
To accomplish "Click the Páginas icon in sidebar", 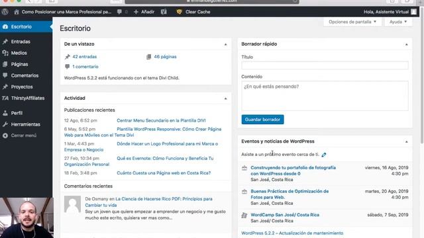I will point(5,64).
